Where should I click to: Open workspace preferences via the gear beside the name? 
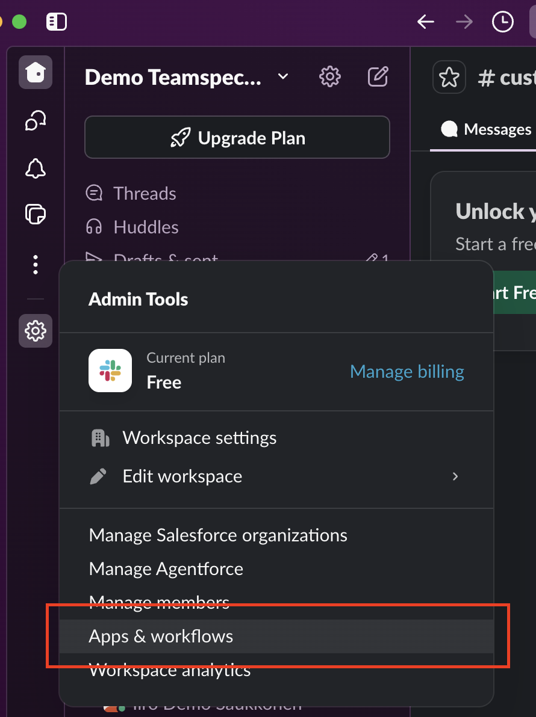point(329,76)
